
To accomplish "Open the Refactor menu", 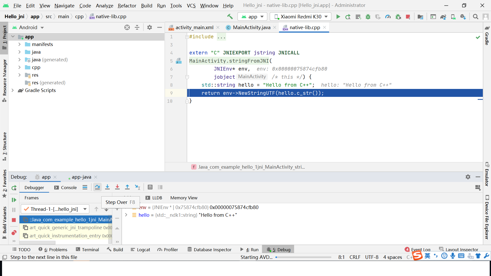I will click(127, 6).
